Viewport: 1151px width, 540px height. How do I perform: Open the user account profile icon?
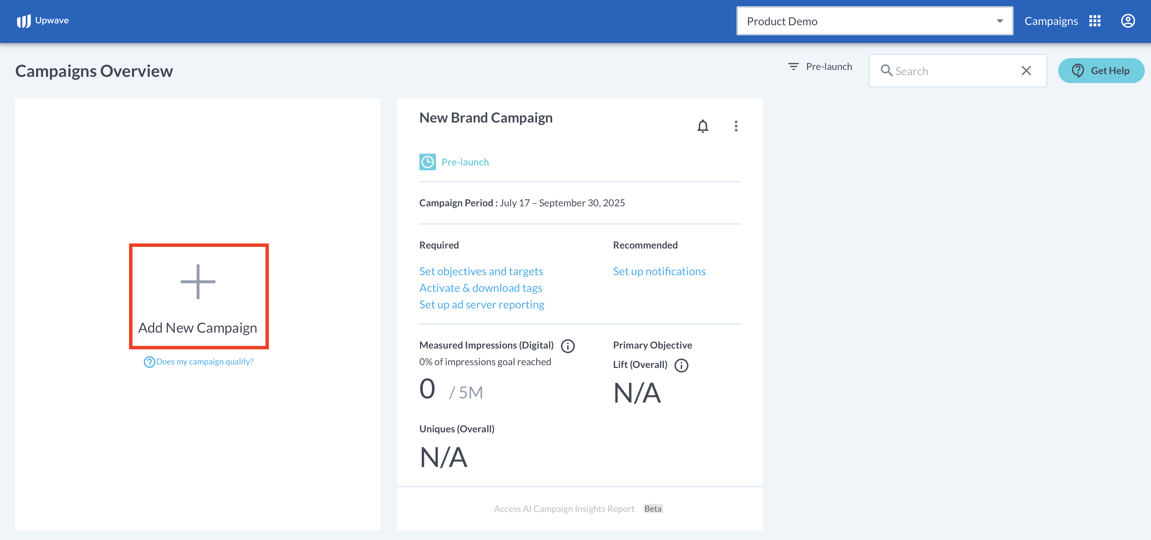point(1128,21)
